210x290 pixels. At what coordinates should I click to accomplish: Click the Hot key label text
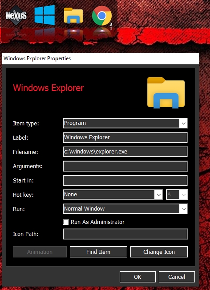click(23, 195)
